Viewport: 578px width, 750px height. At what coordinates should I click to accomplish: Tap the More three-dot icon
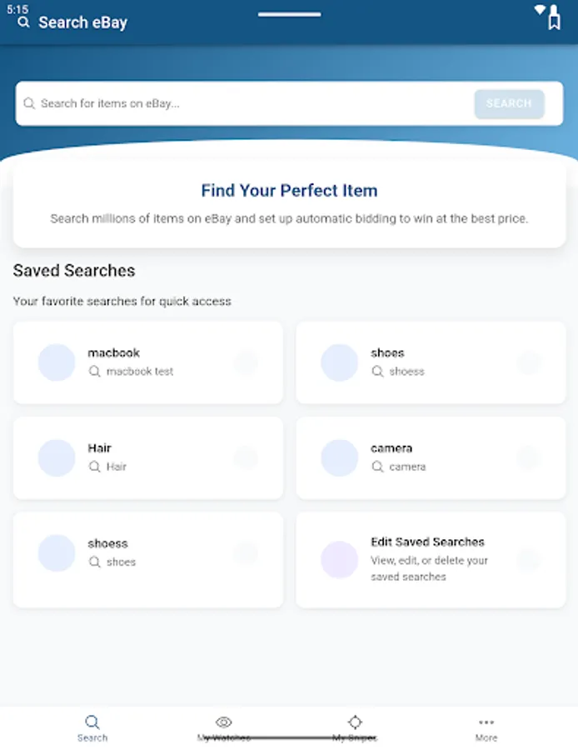tap(486, 722)
